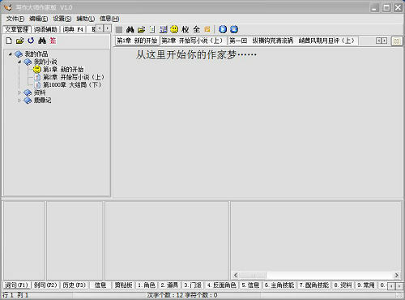Click the binoculars find icon in editor toolbar
405x300 pixels.
(130, 29)
